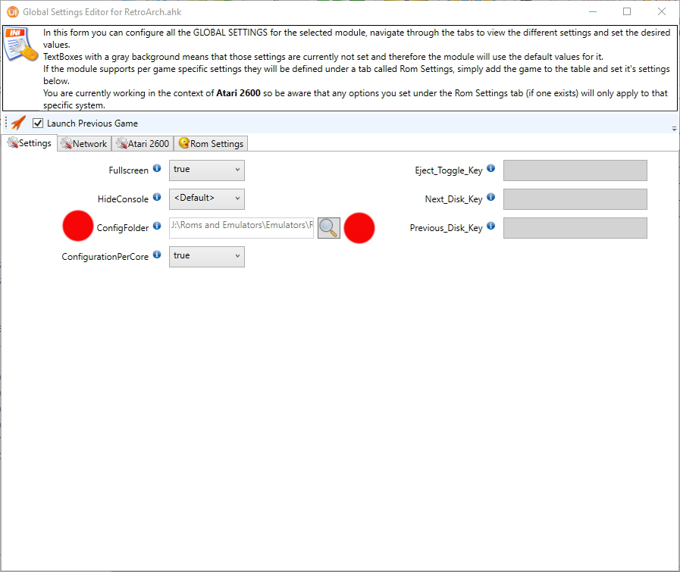The image size is (680, 572).
Task: Select the Rom Settings tab
Action: coord(211,143)
